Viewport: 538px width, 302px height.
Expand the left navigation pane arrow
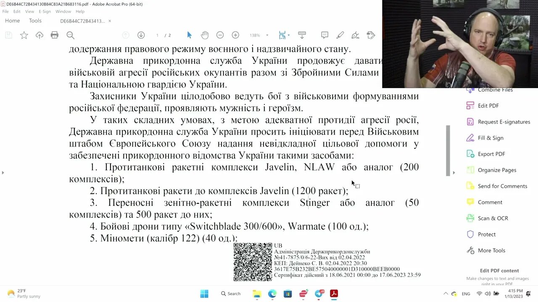pos(3,172)
